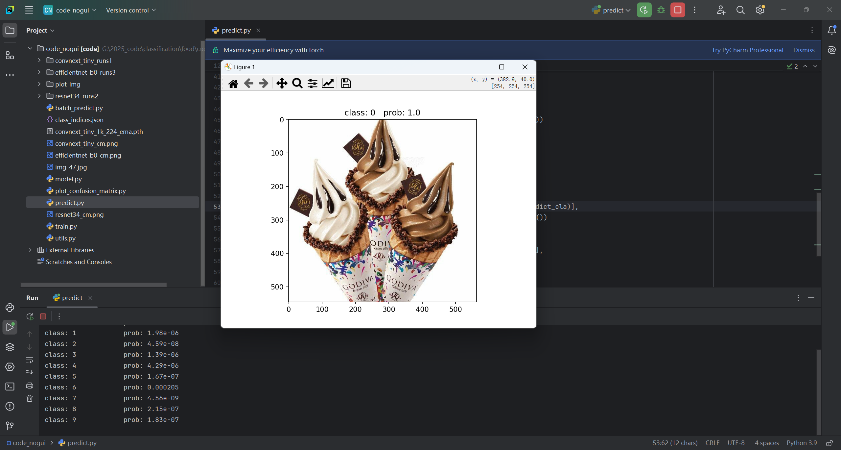Click the matplotlib Pan axes tool
The height and width of the screenshot is (450, 841).
282,83
